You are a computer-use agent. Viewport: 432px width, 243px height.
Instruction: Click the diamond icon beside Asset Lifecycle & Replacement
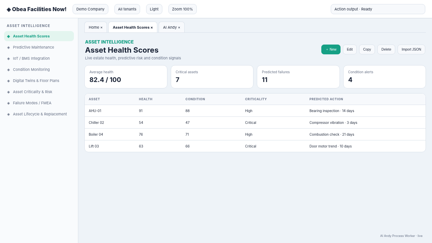tap(8, 114)
